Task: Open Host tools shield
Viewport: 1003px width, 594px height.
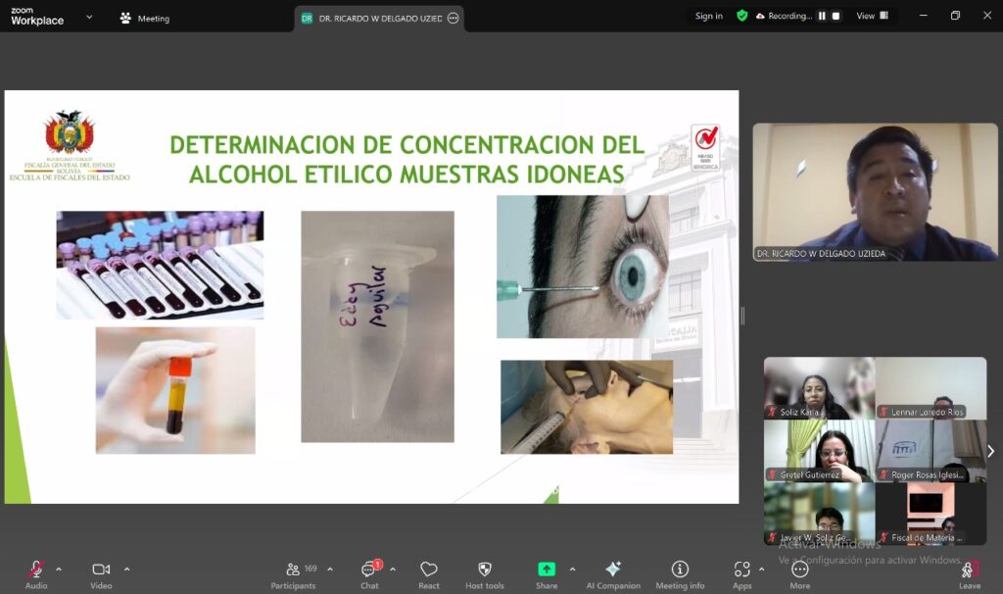Action: [x=484, y=574]
